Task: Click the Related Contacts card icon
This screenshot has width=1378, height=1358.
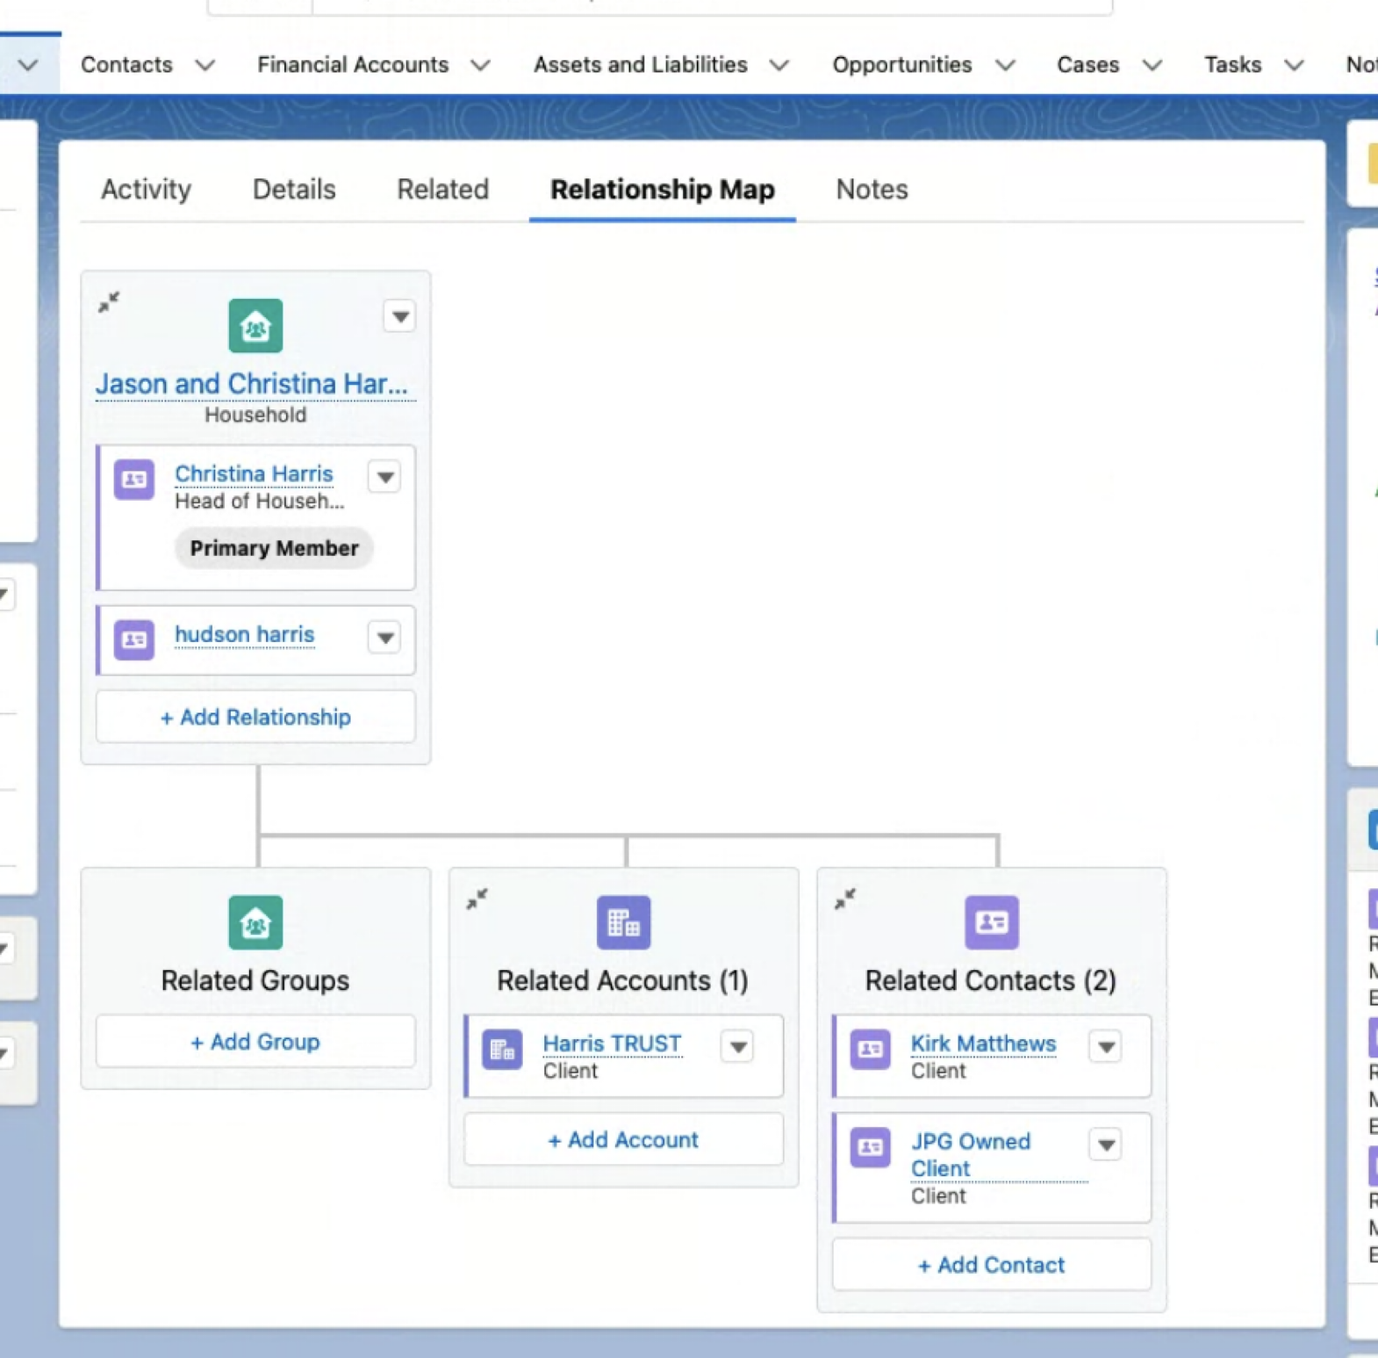Action: coord(991,922)
